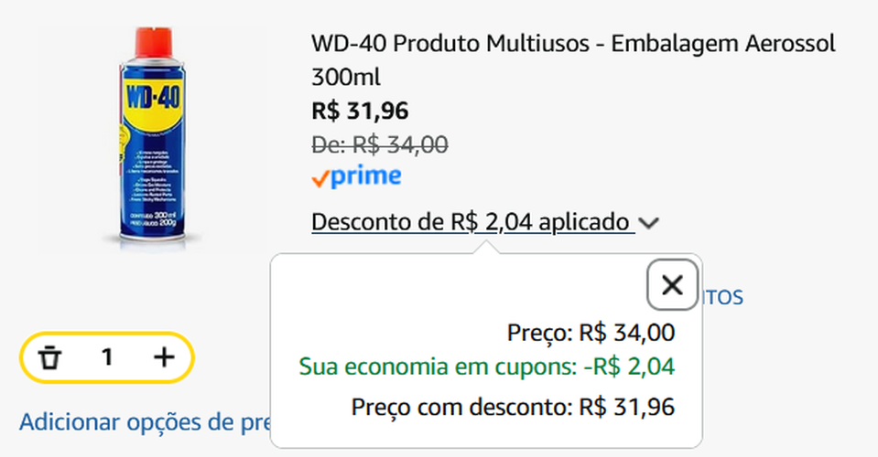Click the blue Prime logo text
The height and width of the screenshot is (457, 878).
point(365,176)
